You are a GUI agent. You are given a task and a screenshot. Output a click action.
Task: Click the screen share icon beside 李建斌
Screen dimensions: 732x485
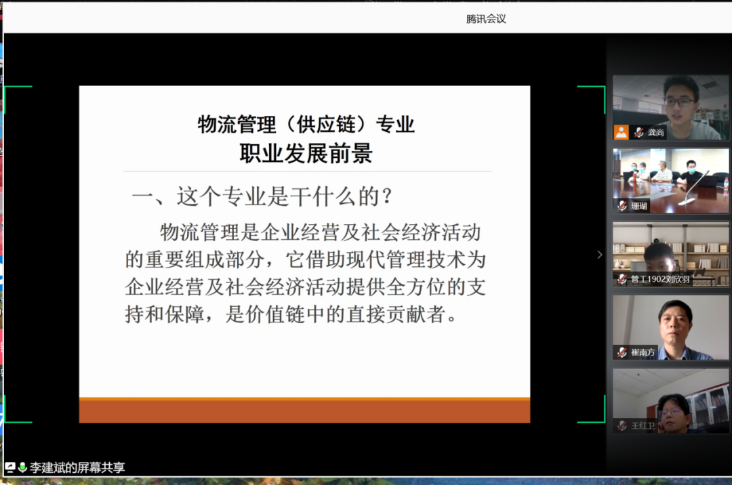[10, 467]
